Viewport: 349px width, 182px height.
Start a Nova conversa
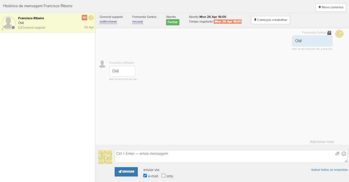pyautogui.click(x=331, y=7)
